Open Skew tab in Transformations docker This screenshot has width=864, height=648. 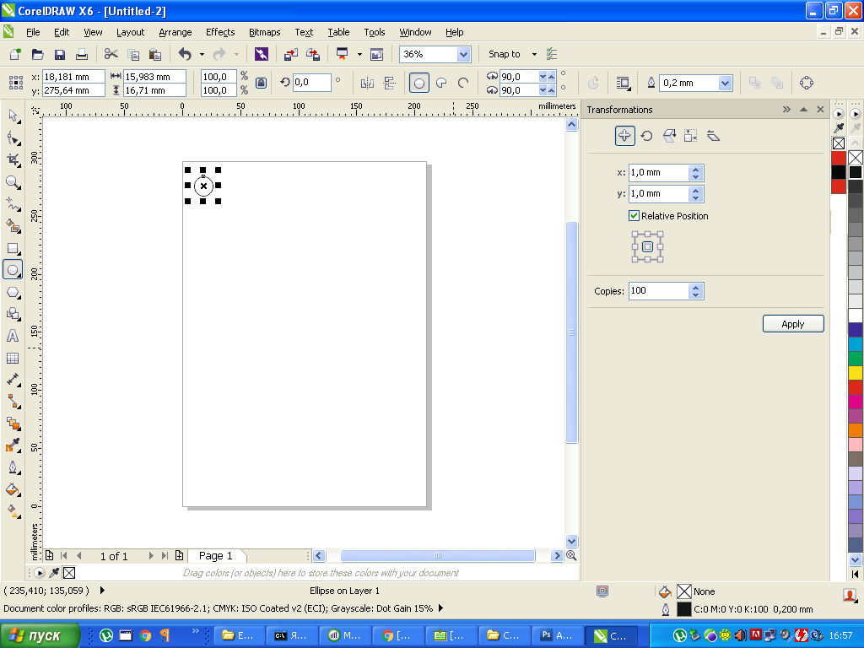pyautogui.click(x=713, y=136)
